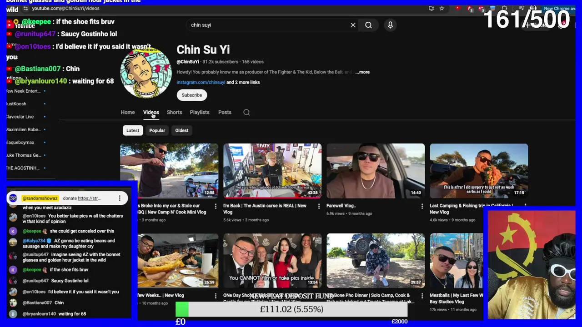The height and width of the screenshot is (327, 582).
Task: Click the blue cup-shaped extension icon
Action: point(493,8)
